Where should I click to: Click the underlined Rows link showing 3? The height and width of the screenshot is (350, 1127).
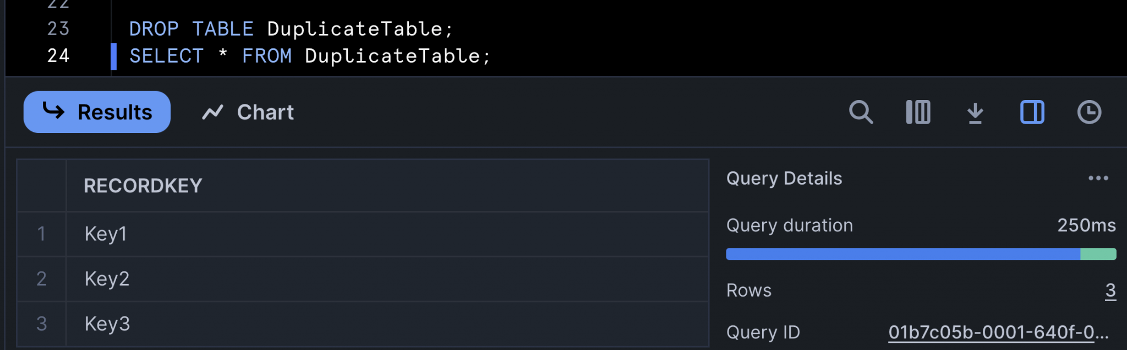coord(1112,290)
